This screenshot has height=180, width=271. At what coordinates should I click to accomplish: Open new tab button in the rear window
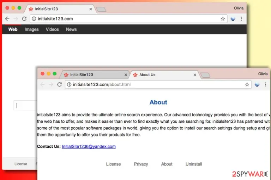click(x=101, y=9)
